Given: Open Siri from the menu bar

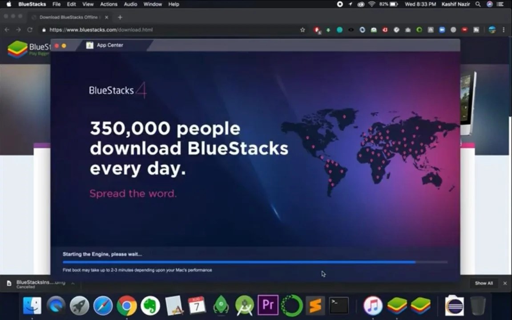Looking at the screenshot, I should pos(489,4).
